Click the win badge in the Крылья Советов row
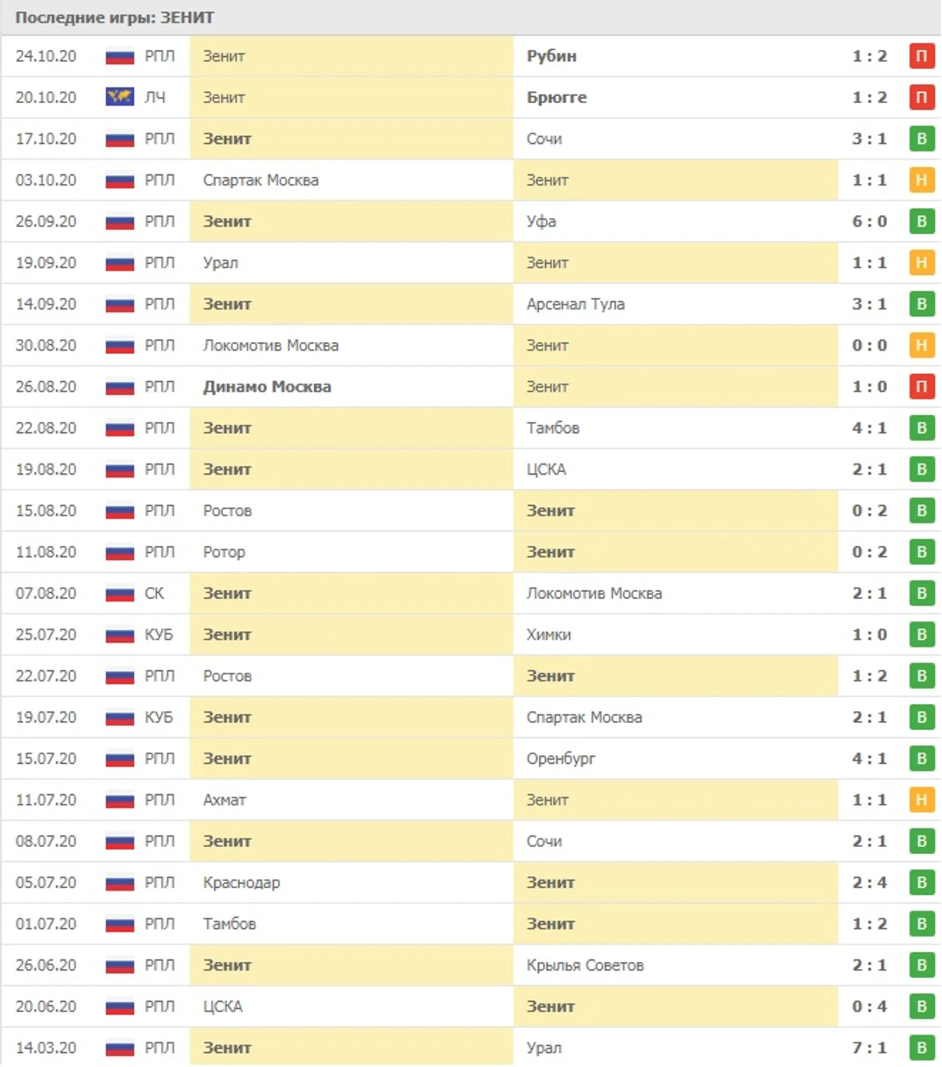The height and width of the screenshot is (1067, 942). 921,964
